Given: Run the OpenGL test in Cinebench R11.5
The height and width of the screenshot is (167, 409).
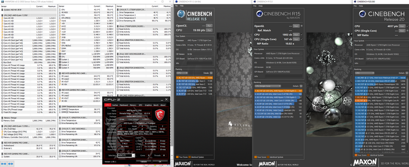Looking at the screenshot, I should pyautogui.click(x=209, y=26).
